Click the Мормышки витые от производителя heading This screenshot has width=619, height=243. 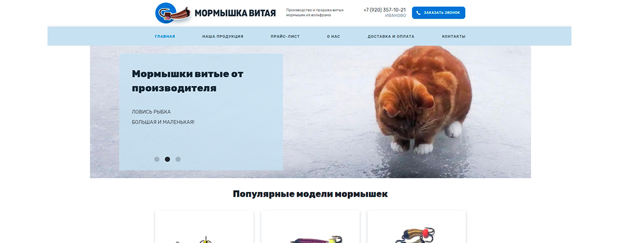point(188,81)
